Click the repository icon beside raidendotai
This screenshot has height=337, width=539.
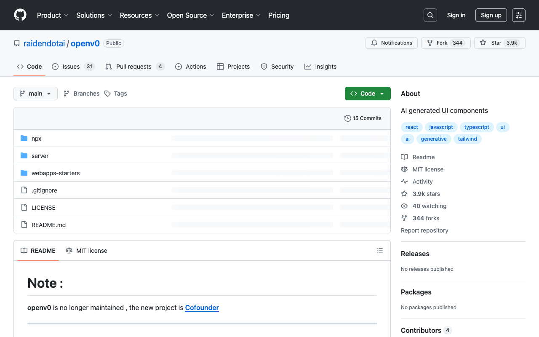[17, 43]
